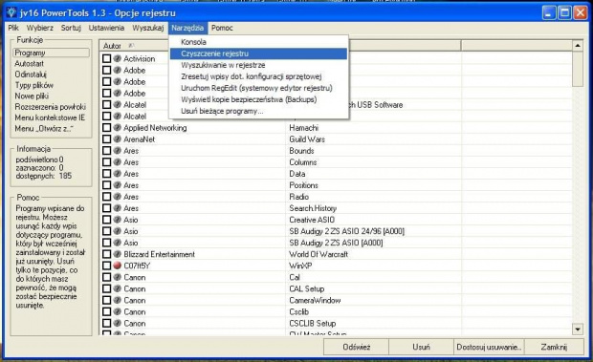
Task: Click the jv16 PowerTools title bar icon
Action: coord(11,12)
